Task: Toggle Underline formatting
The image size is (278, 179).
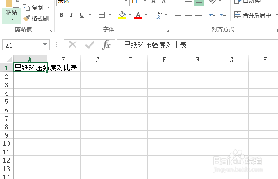Action: click(x=82, y=15)
